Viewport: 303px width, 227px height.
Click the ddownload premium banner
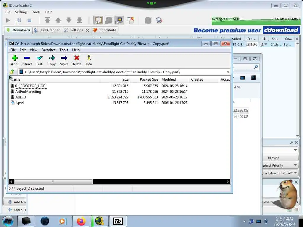click(x=246, y=30)
